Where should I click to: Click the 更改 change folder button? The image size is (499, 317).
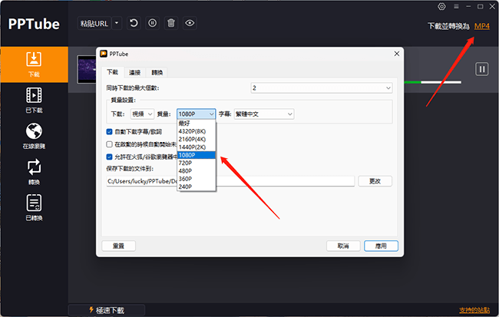coord(375,181)
